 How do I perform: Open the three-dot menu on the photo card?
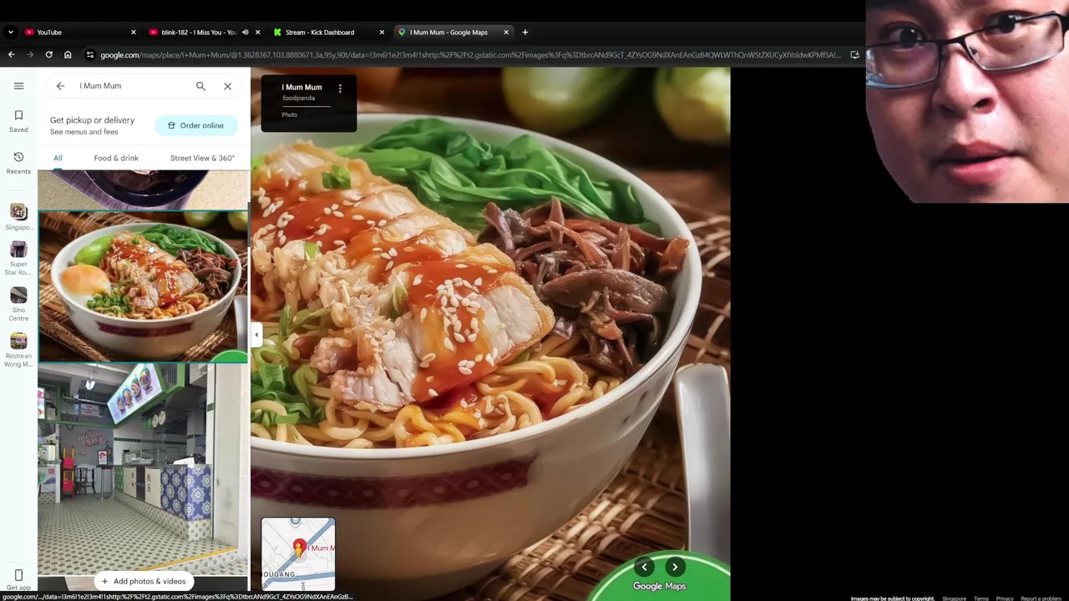[340, 88]
